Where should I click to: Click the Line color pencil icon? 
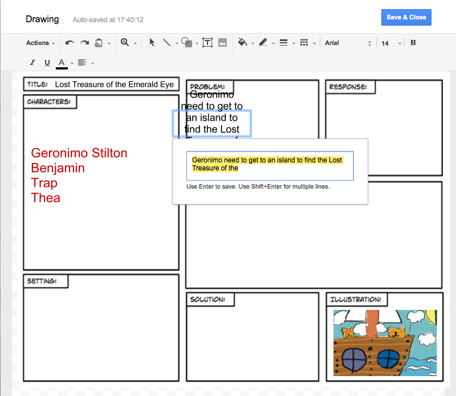click(x=264, y=42)
